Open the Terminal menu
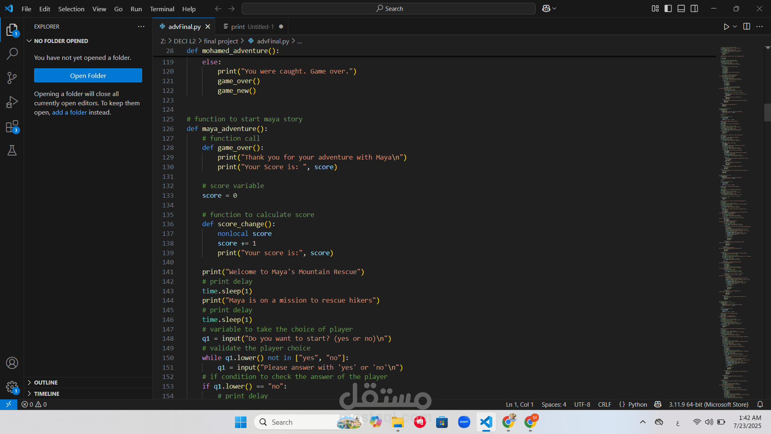 [x=162, y=9]
